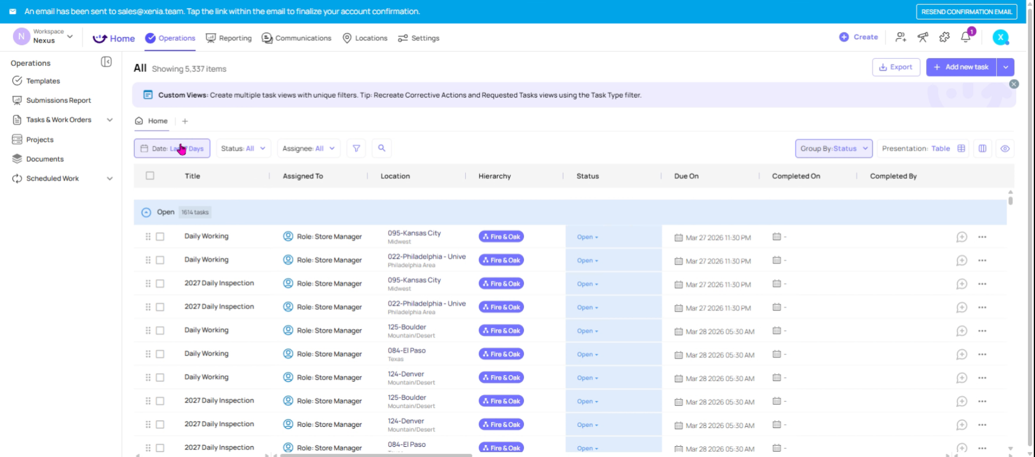Open the telescope explore icon
This screenshot has height=457, width=1035.
(x=923, y=37)
